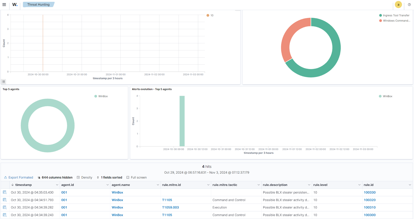Open WinBox link in 04:34:51.793 row
Image resolution: width=414 pixels, height=219 pixels.
click(x=117, y=200)
